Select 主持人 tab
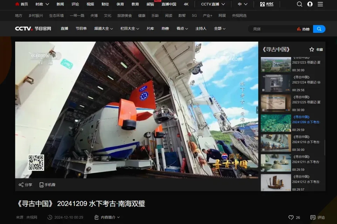Image resolution: width=337 pixels, height=224 pixels. [201, 29]
